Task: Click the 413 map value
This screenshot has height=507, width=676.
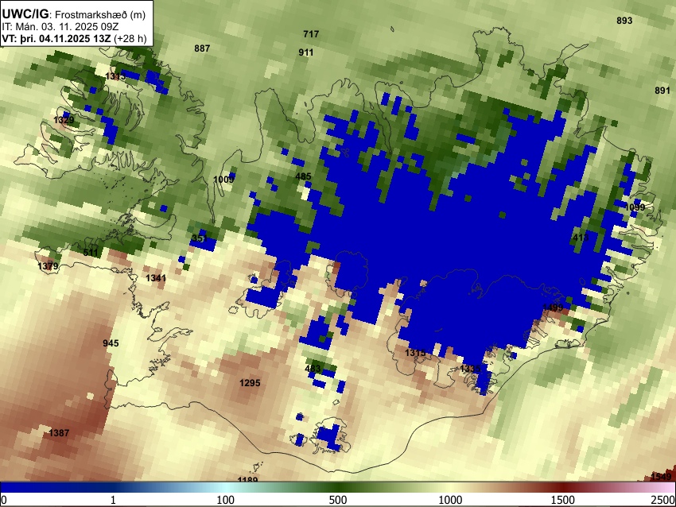Action: coord(581,238)
